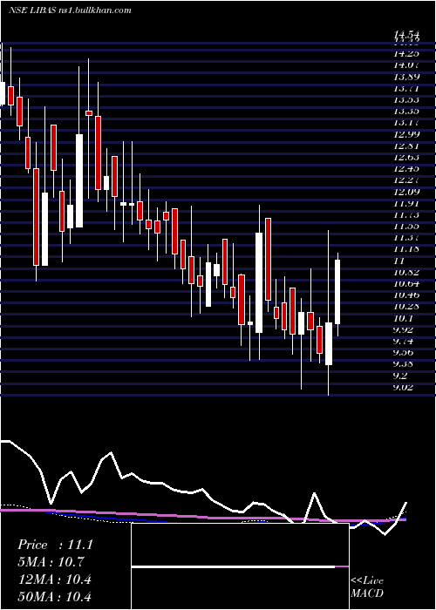Screen dimensions: 436x610
Task: Click the Price : 11.1 readout
Action: (x=55, y=545)
